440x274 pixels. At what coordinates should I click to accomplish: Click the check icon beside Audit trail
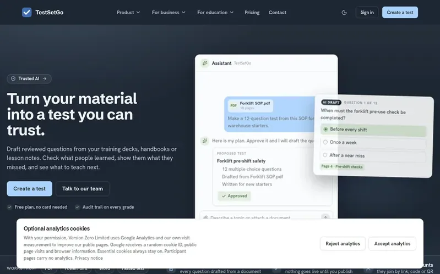point(78,207)
